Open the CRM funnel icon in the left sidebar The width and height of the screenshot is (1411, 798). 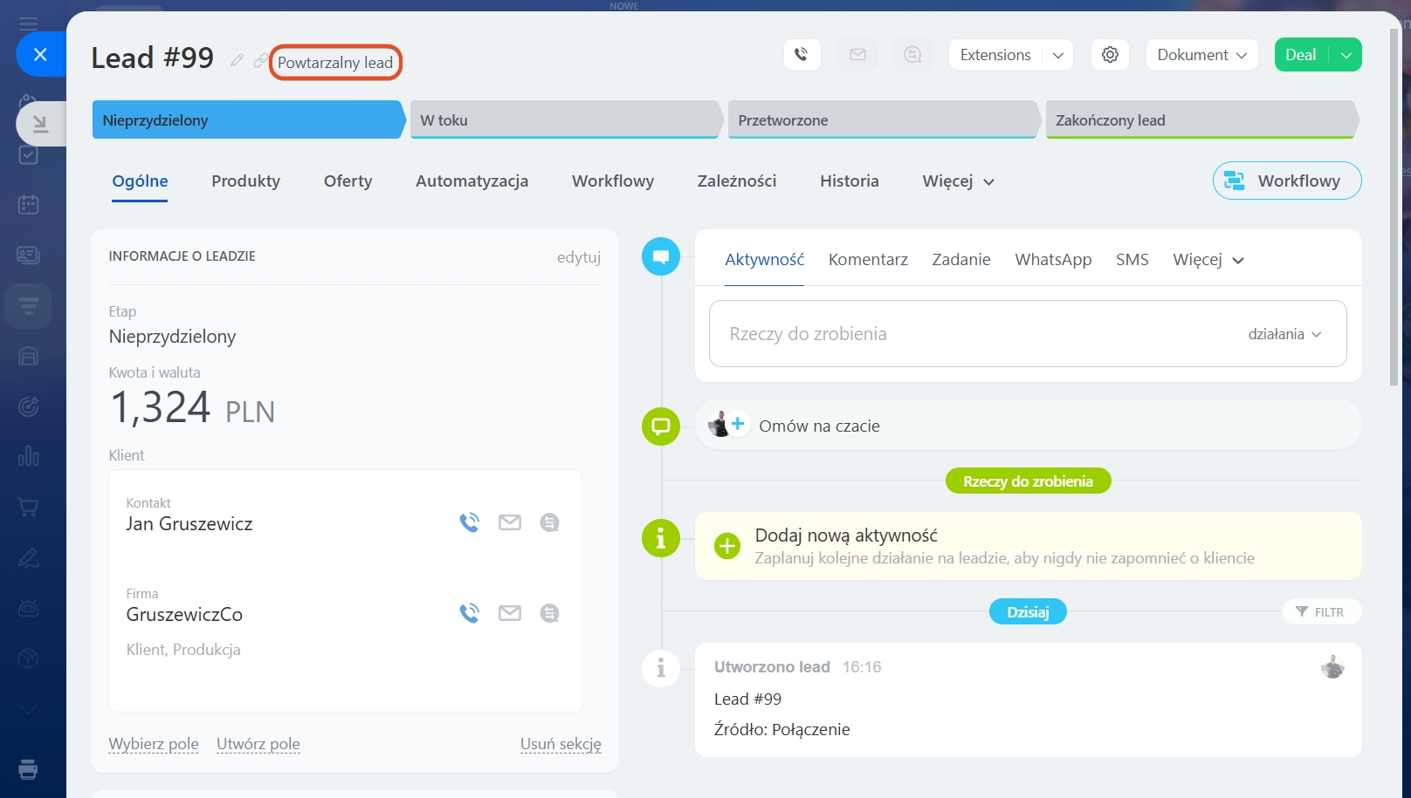point(28,306)
